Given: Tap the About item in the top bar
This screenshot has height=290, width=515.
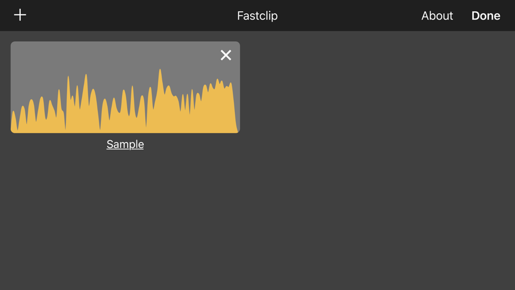Looking at the screenshot, I should (x=437, y=15).
